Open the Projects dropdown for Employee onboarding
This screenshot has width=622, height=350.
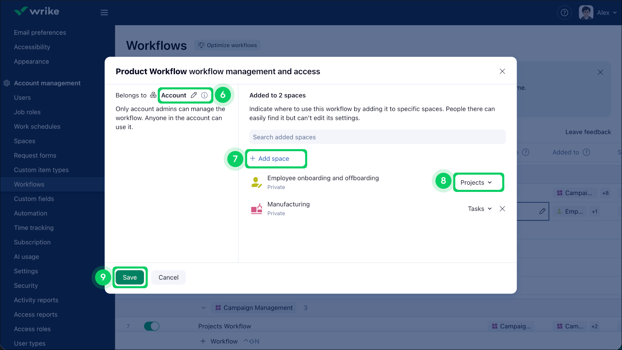point(478,182)
